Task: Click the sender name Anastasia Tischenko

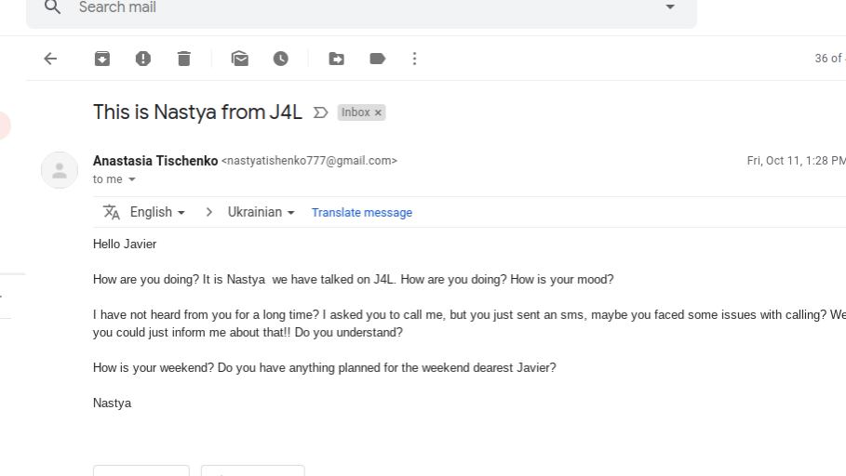Action: coord(155,161)
